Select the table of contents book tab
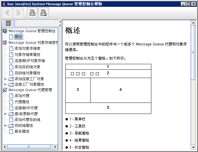Viewport: 198px width, 152px height. click(x=8, y=24)
